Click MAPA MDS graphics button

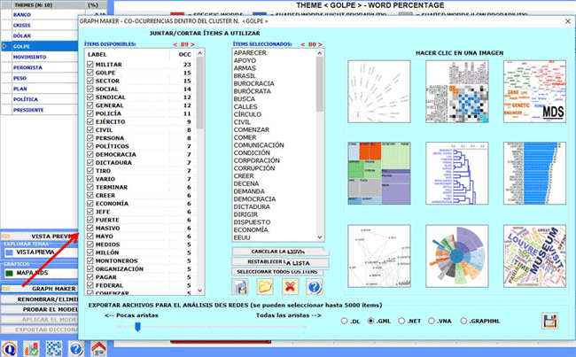click(x=41, y=273)
